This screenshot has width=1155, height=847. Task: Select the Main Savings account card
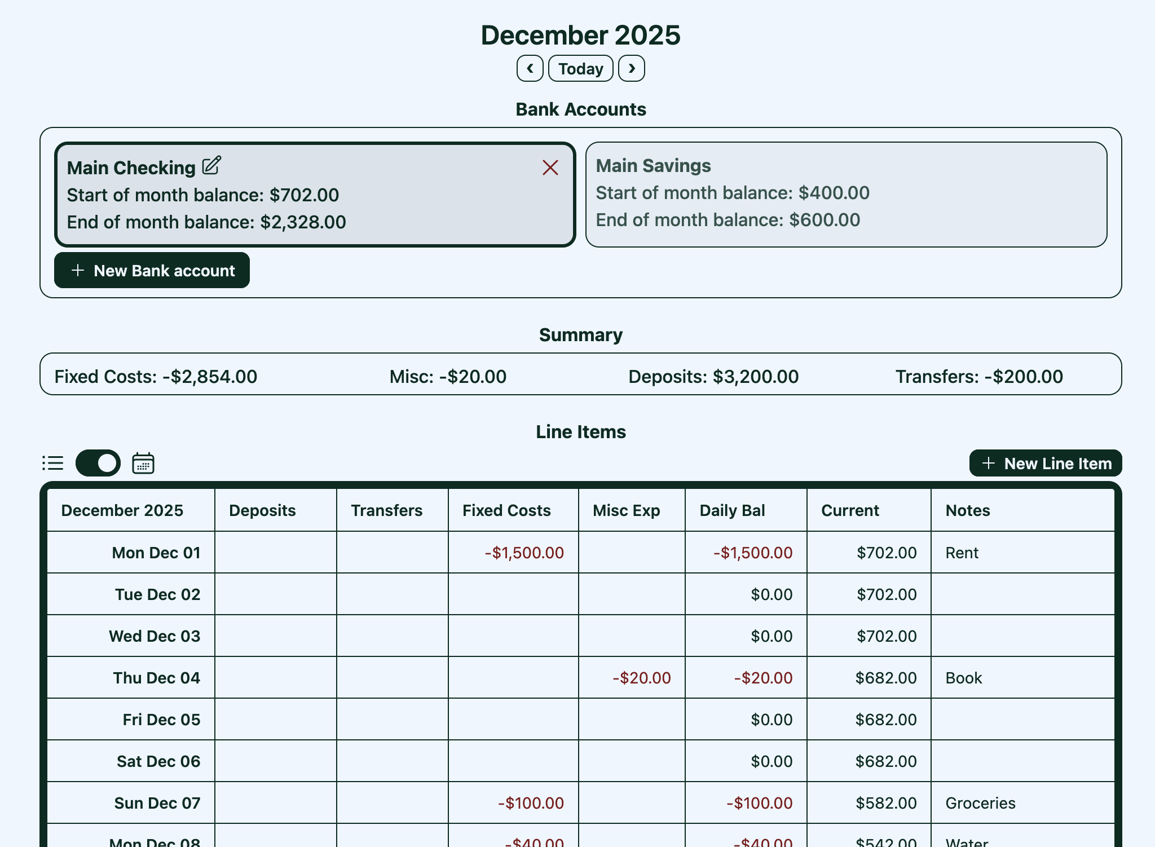pyautogui.click(x=846, y=195)
